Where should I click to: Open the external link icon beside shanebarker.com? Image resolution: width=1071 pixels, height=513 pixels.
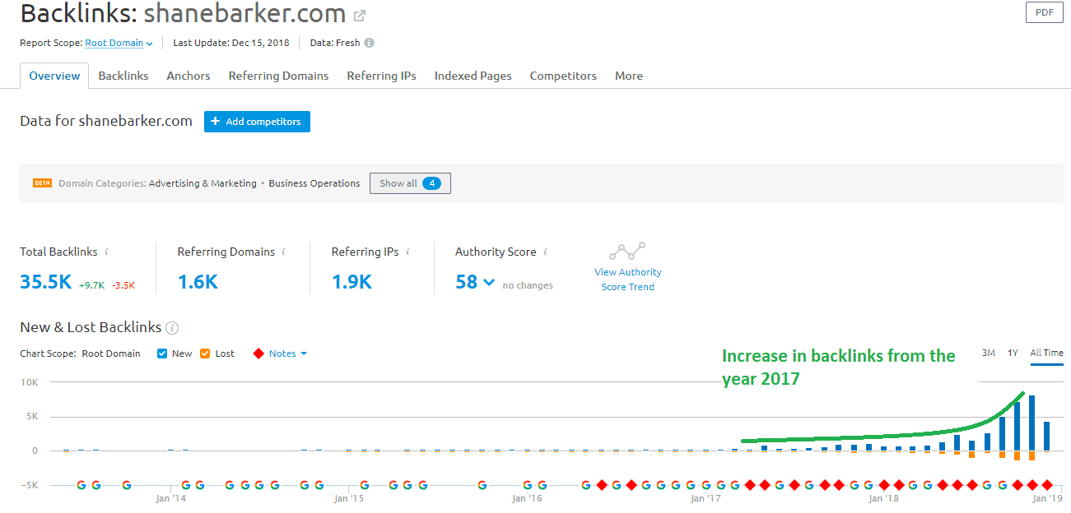click(359, 16)
